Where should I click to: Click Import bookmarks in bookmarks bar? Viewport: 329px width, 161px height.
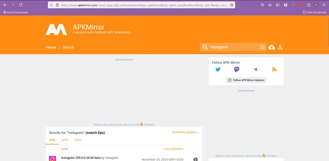16,12
